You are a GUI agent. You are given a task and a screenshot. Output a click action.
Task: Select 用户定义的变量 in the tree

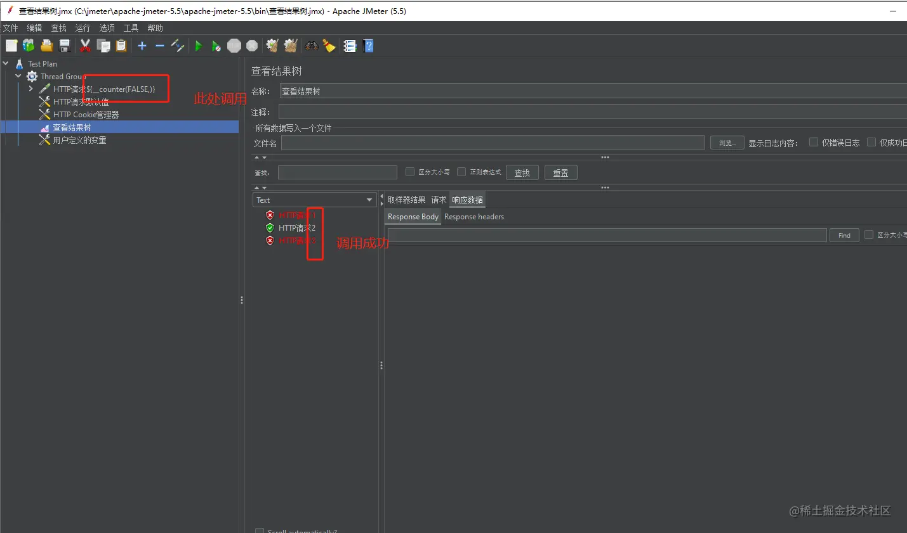[x=79, y=140]
